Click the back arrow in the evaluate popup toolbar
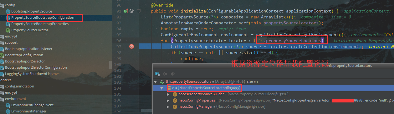Viewport: 394px width, 114px height. click(x=165, y=74)
